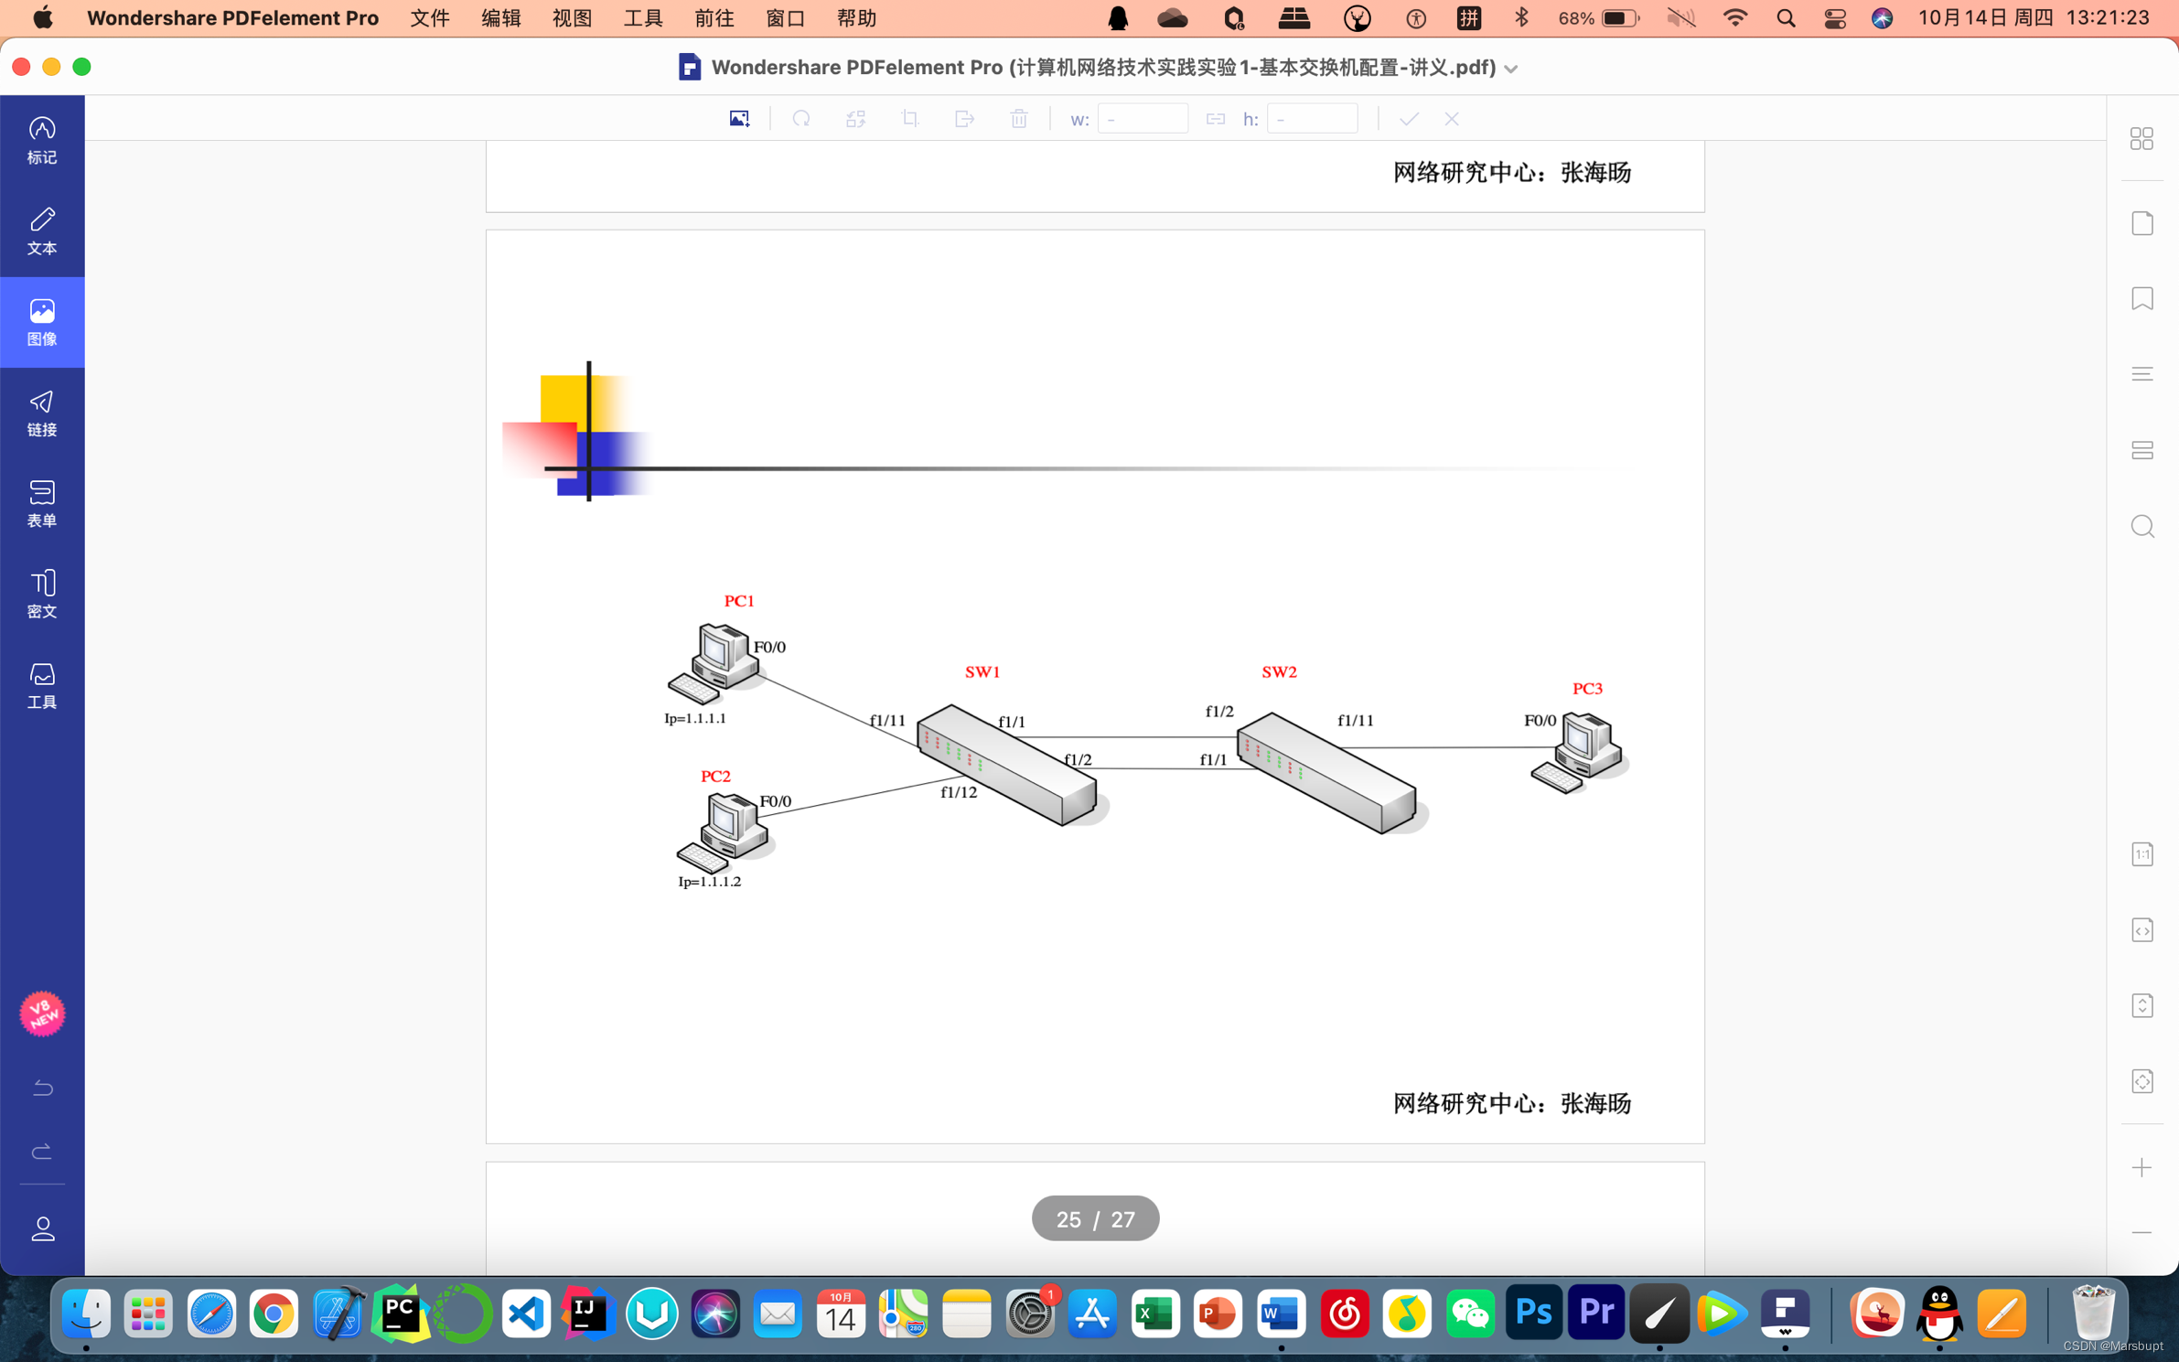Click the page indicator 25 / 27
Image resolution: width=2179 pixels, height=1362 pixels.
1095,1219
